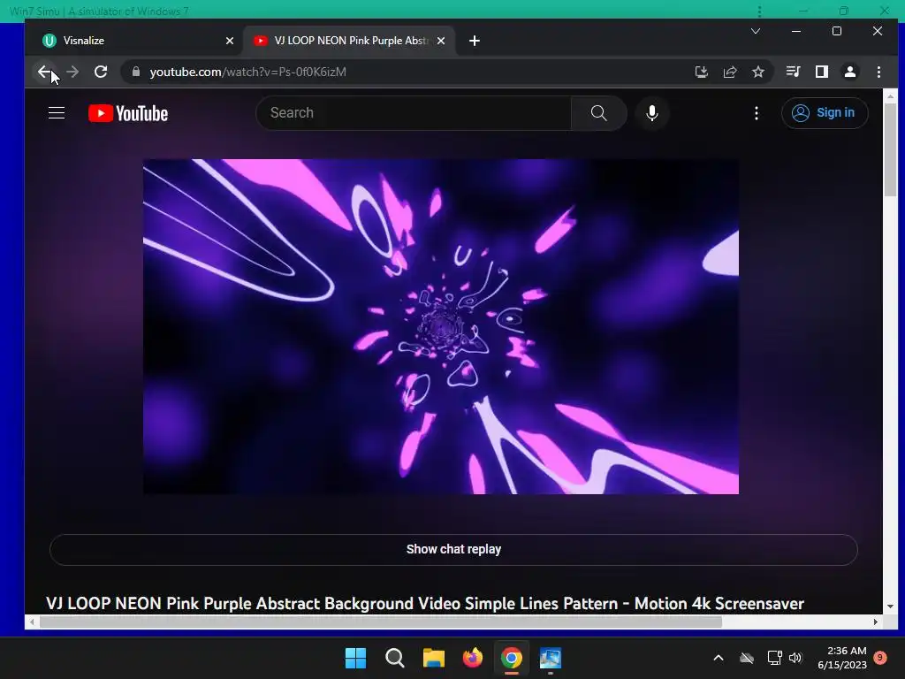Focus the YouTube Search field
This screenshot has width=905, height=679.
pos(414,112)
